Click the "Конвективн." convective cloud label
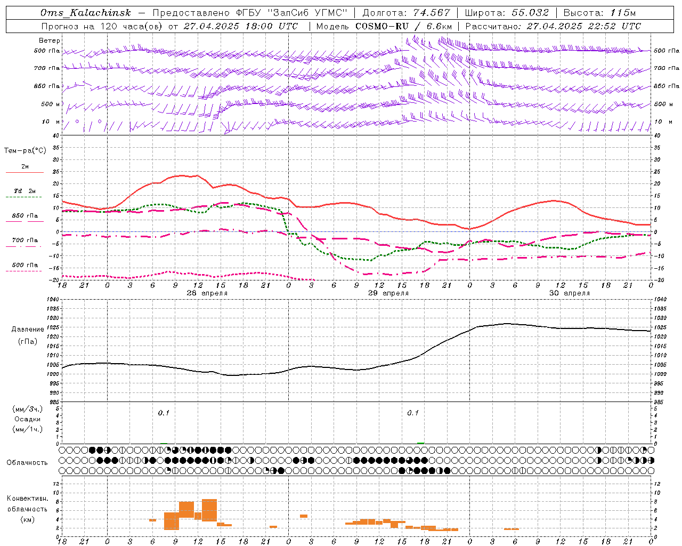682x546 pixels. pos(27,499)
